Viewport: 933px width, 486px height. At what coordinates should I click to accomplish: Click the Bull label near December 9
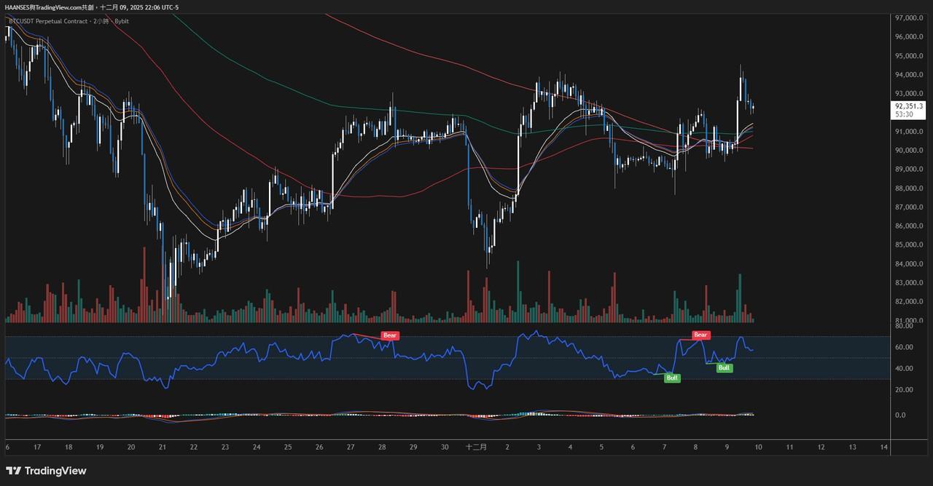(724, 368)
